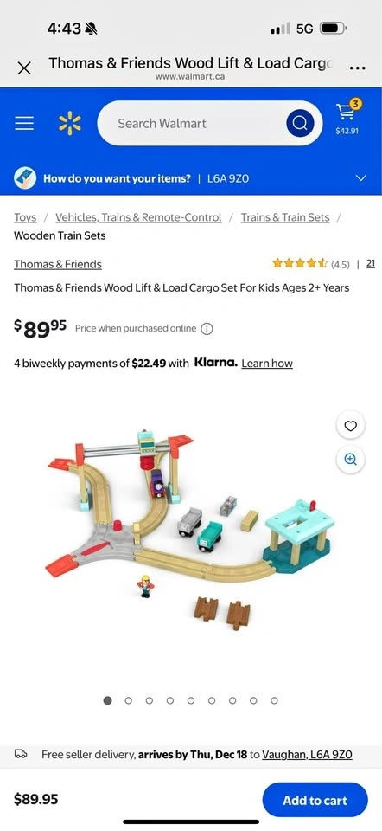Open the Toys breadcrumb link
The width and height of the screenshot is (382, 831).
25,217
